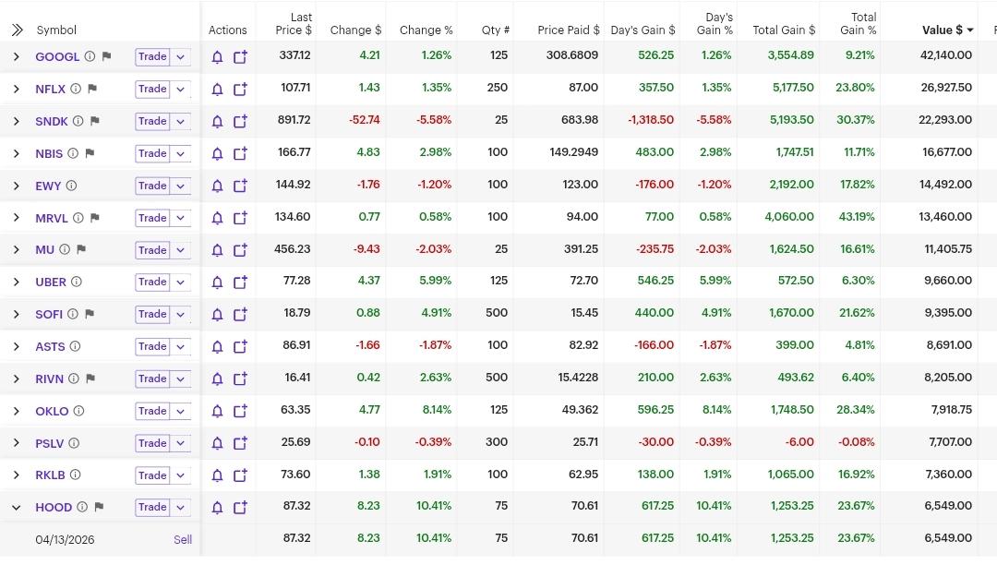This screenshot has height=565, width=997.
Task: Click the Trade button for EWY
Action: tap(152, 186)
